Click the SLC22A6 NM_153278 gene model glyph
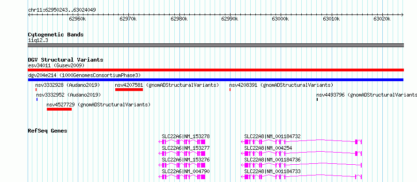 pyautogui.click(x=182, y=142)
